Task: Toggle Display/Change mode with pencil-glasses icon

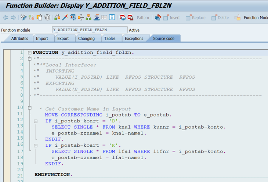Action: pos(23,18)
